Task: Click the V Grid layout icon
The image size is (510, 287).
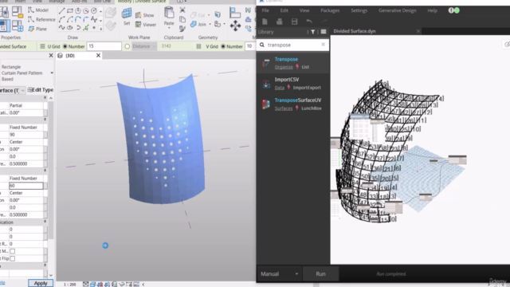Action: pos(198,46)
